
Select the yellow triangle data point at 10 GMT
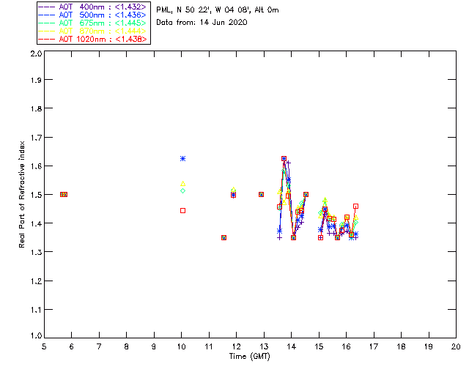click(182, 183)
